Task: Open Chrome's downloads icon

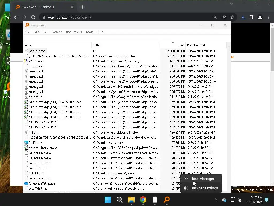Action: [243, 17]
